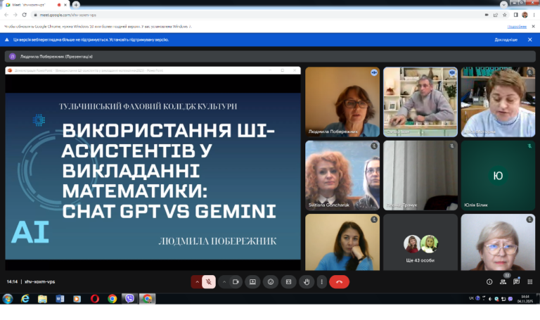Open the activities grid icon
Viewport: 540px width, 320px height.
[529, 282]
